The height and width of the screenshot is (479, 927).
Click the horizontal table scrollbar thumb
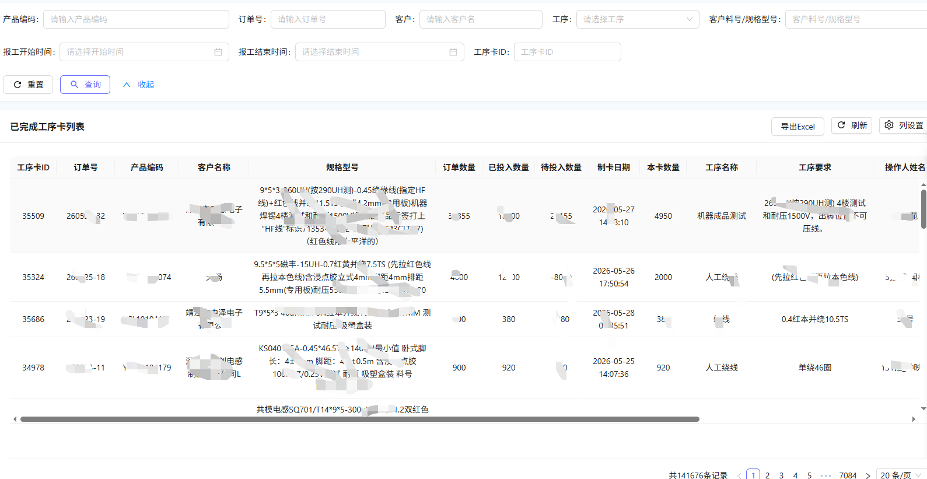[x=360, y=419]
